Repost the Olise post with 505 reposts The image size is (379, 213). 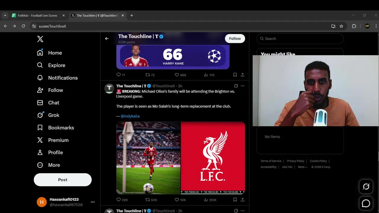tap(151, 200)
